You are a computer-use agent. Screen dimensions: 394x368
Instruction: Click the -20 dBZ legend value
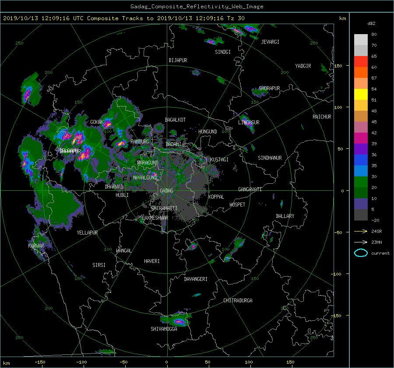pos(375,220)
